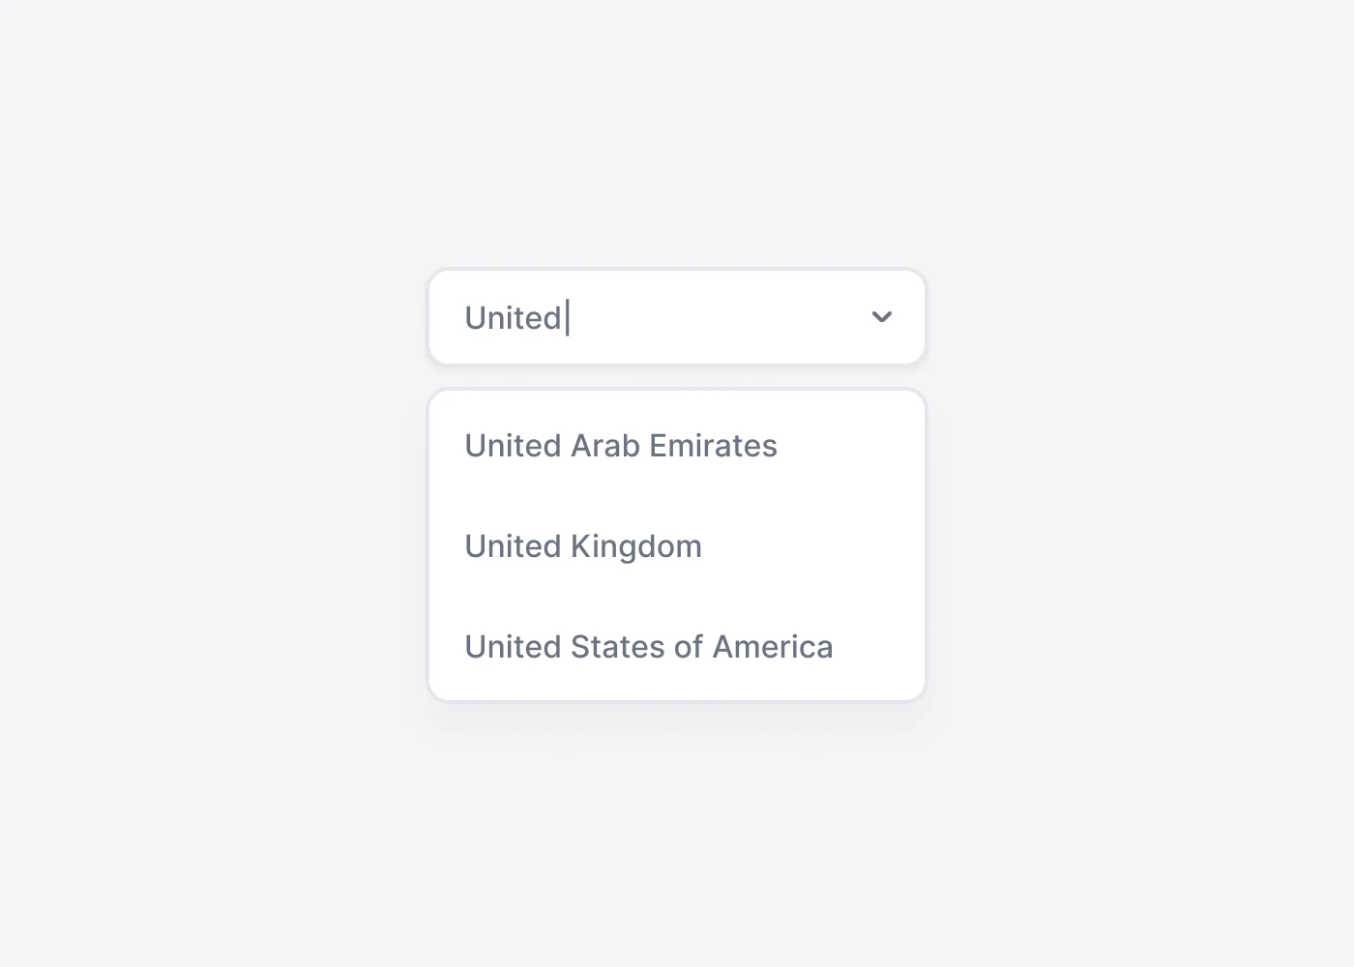Click the chevron down arrow icon
The image size is (1354, 967).
click(881, 317)
